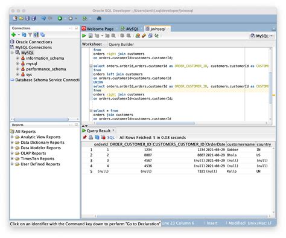The height and width of the screenshot is (238, 286).
Task: Click the Filter funnel icon in Connections
Action: point(30,34)
